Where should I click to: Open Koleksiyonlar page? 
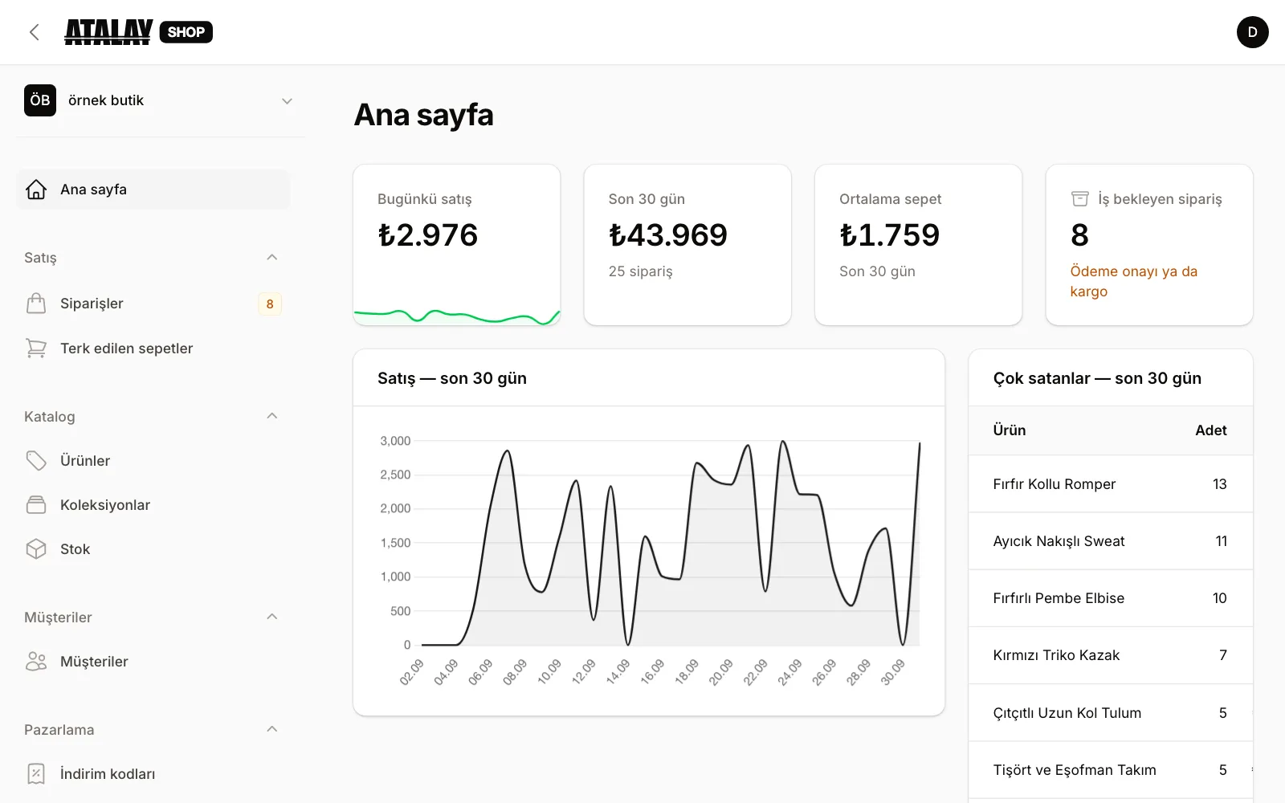tap(153, 505)
